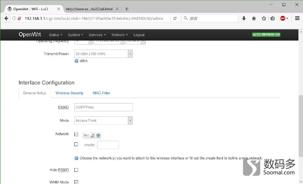Reload the page with refresh icon
This screenshot has width=303, height=184.
pyautogui.click(x=175, y=19)
